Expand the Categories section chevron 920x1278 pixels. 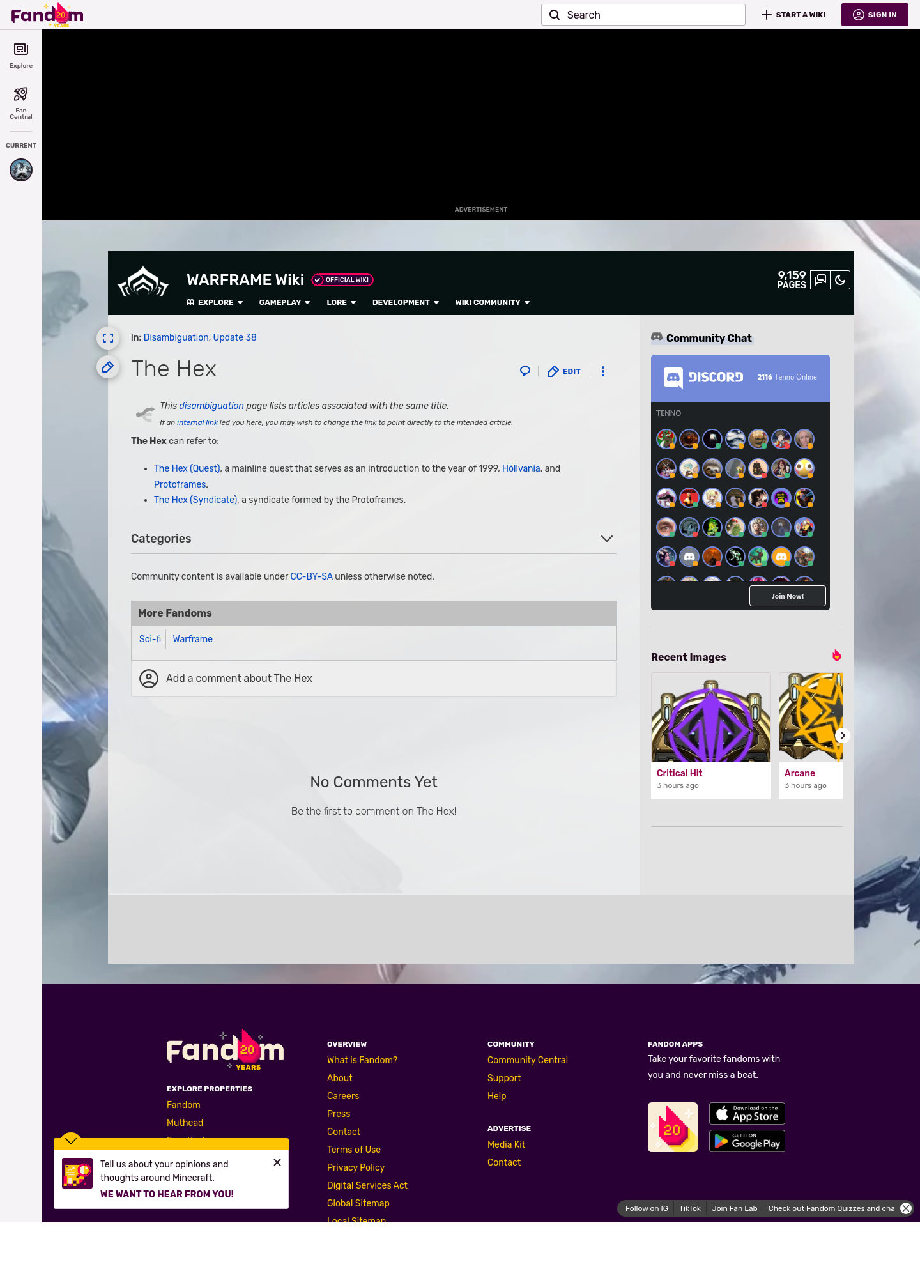(607, 539)
